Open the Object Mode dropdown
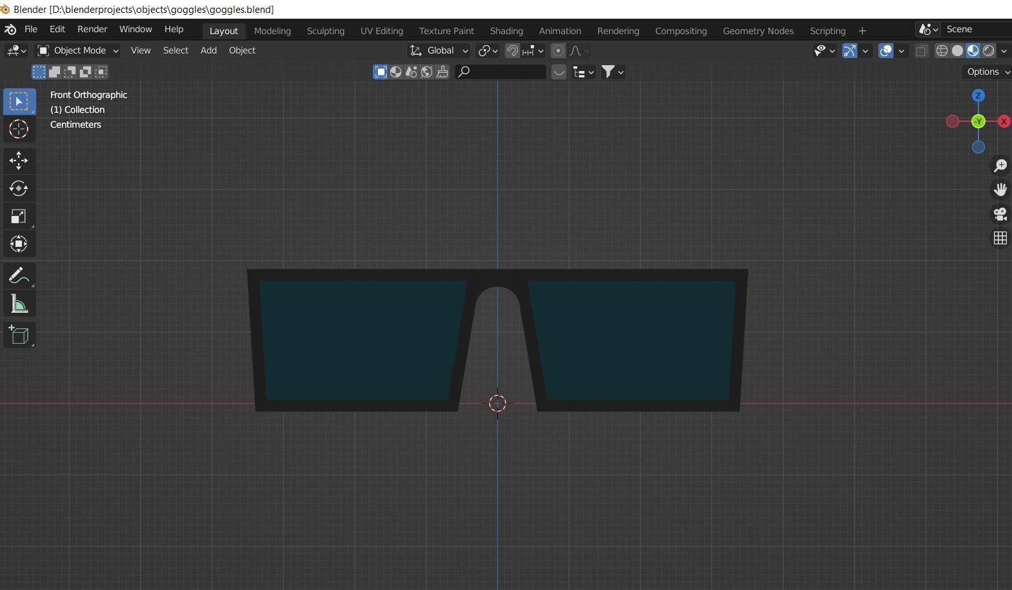The height and width of the screenshot is (590, 1012). pyautogui.click(x=77, y=50)
